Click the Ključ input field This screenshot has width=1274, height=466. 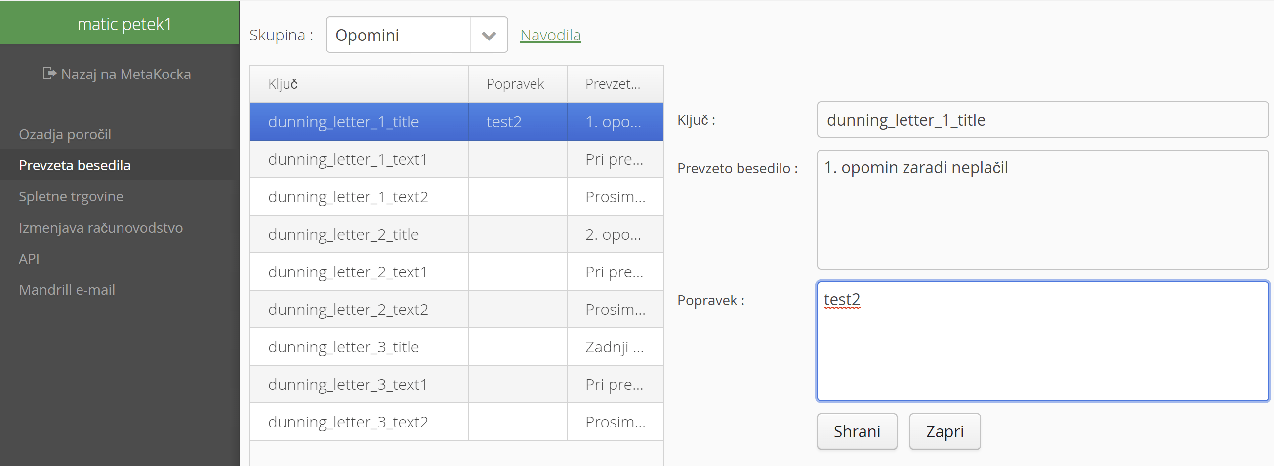(x=1042, y=119)
